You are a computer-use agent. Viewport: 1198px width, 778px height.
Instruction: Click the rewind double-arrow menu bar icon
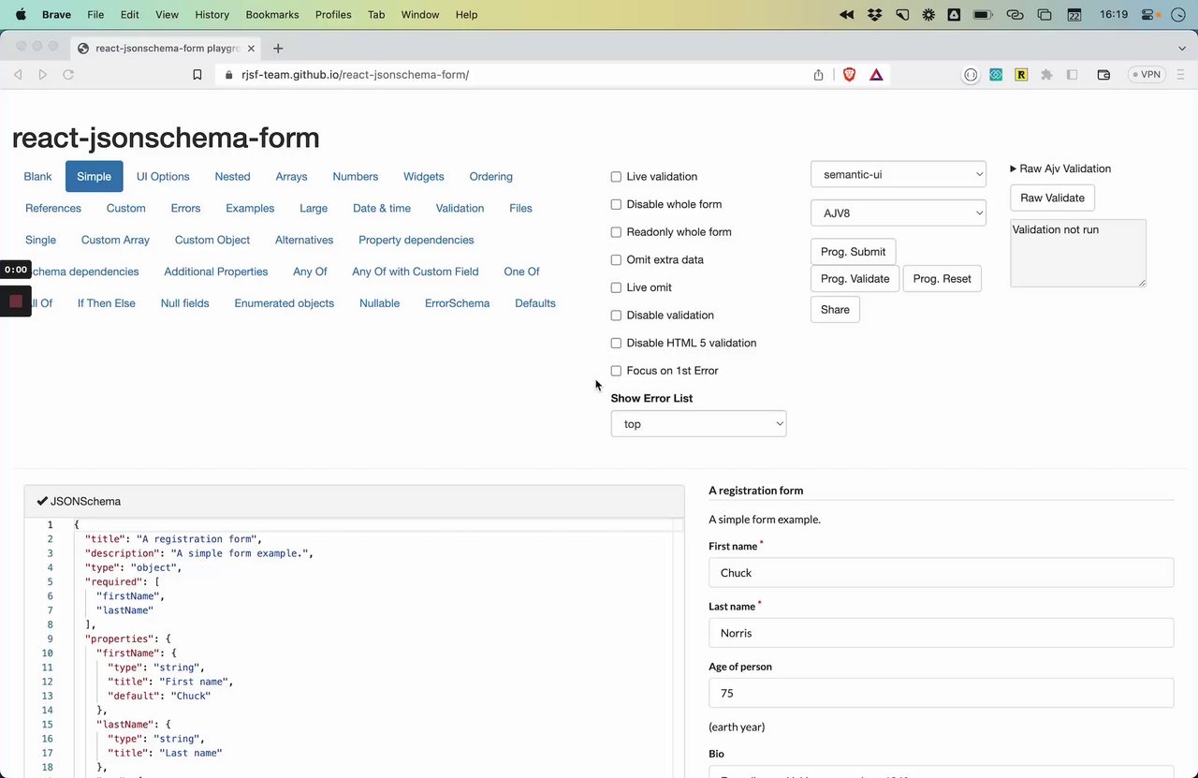[846, 14]
